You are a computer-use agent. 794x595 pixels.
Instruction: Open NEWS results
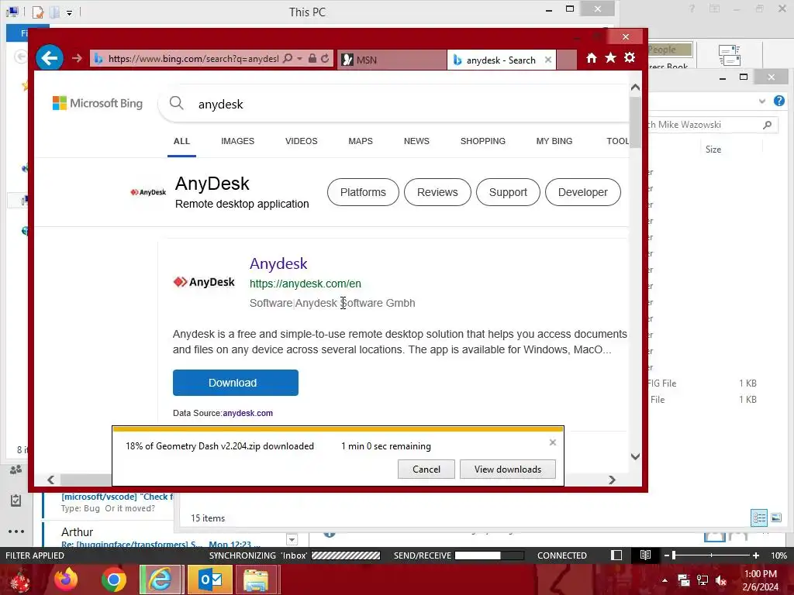[x=416, y=141]
